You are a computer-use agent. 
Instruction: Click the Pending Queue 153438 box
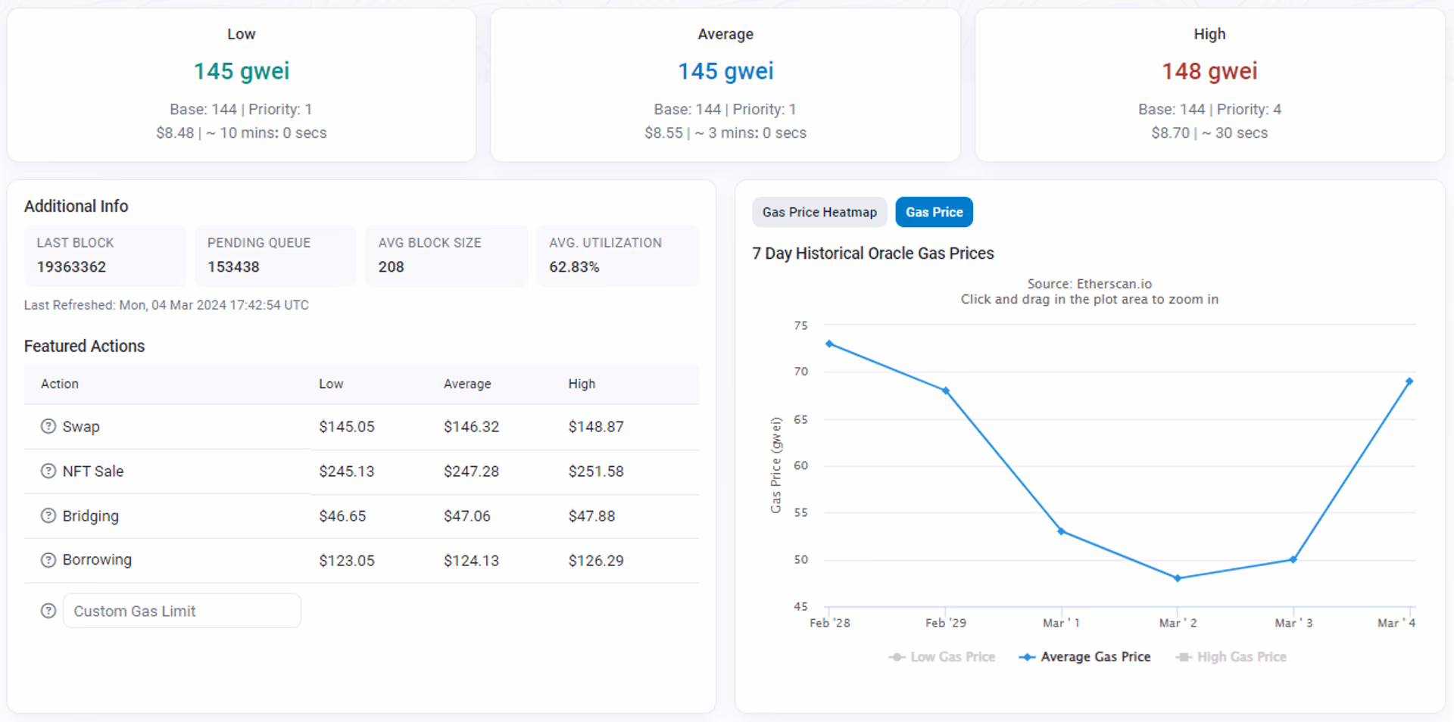point(276,256)
